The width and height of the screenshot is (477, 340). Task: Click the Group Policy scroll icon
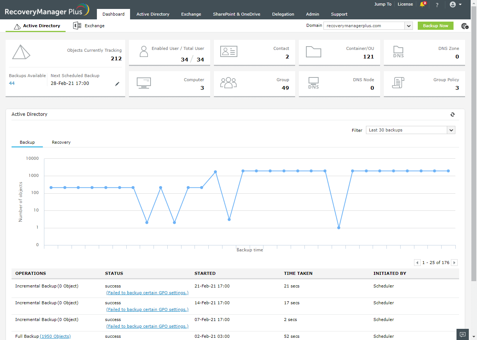pos(398,83)
